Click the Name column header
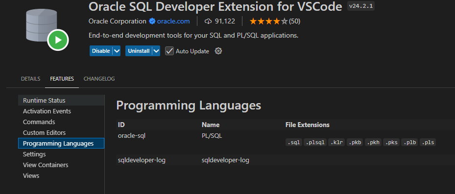 point(211,125)
